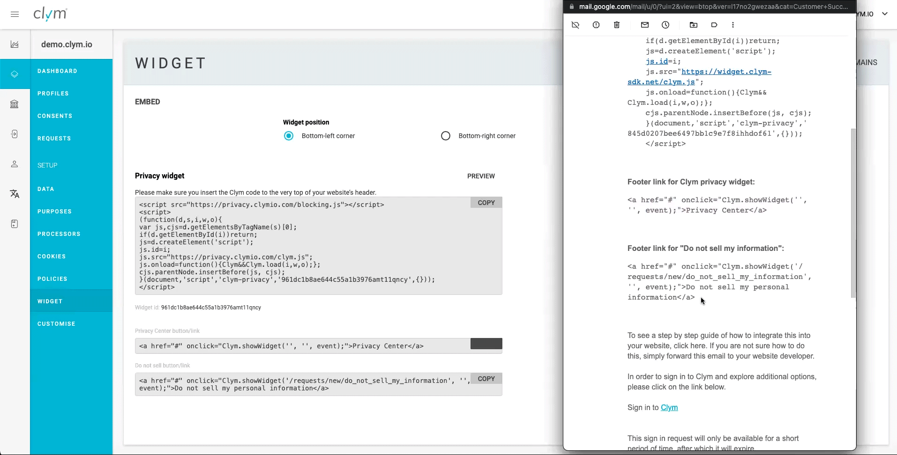Click the 'not important' label icon in Gmail toolbar
The image size is (897, 455).
click(576, 25)
